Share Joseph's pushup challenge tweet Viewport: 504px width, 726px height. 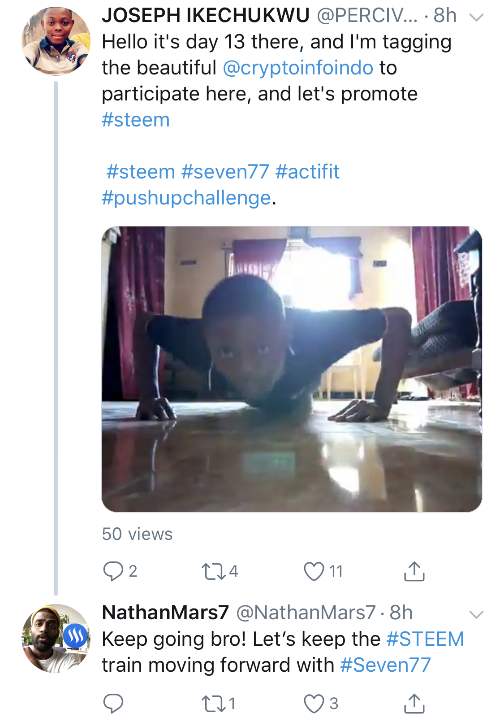pyautogui.click(x=414, y=571)
